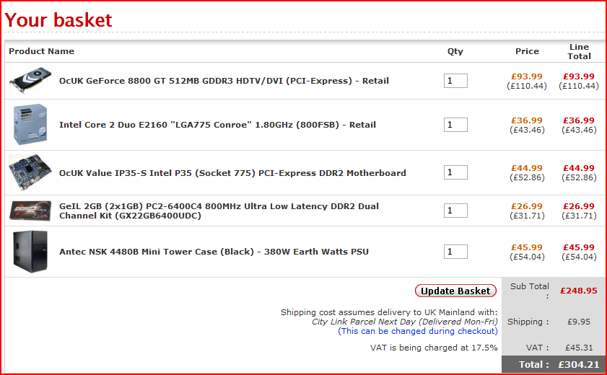
Task: Click the £45.99 price of Antec case
Action: click(x=527, y=247)
